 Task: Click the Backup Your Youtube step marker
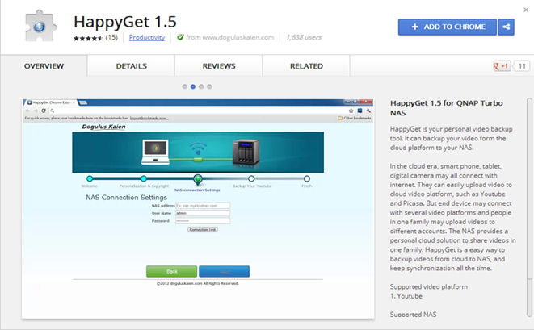(x=251, y=178)
